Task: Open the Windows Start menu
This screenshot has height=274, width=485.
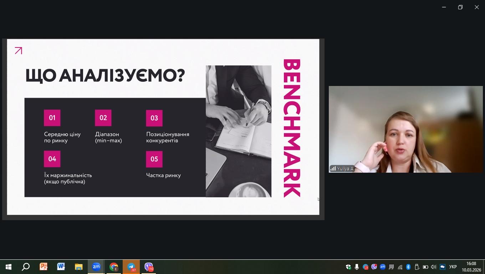Action: [x=9, y=267]
